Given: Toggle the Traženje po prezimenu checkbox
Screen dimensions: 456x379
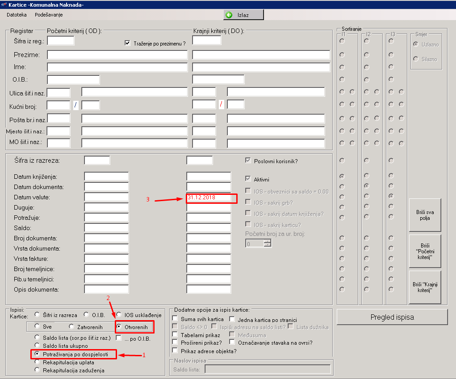Looking at the screenshot, I should pyautogui.click(x=127, y=43).
